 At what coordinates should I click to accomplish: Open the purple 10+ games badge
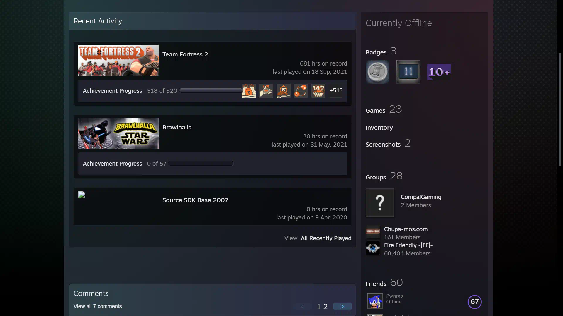(439, 72)
